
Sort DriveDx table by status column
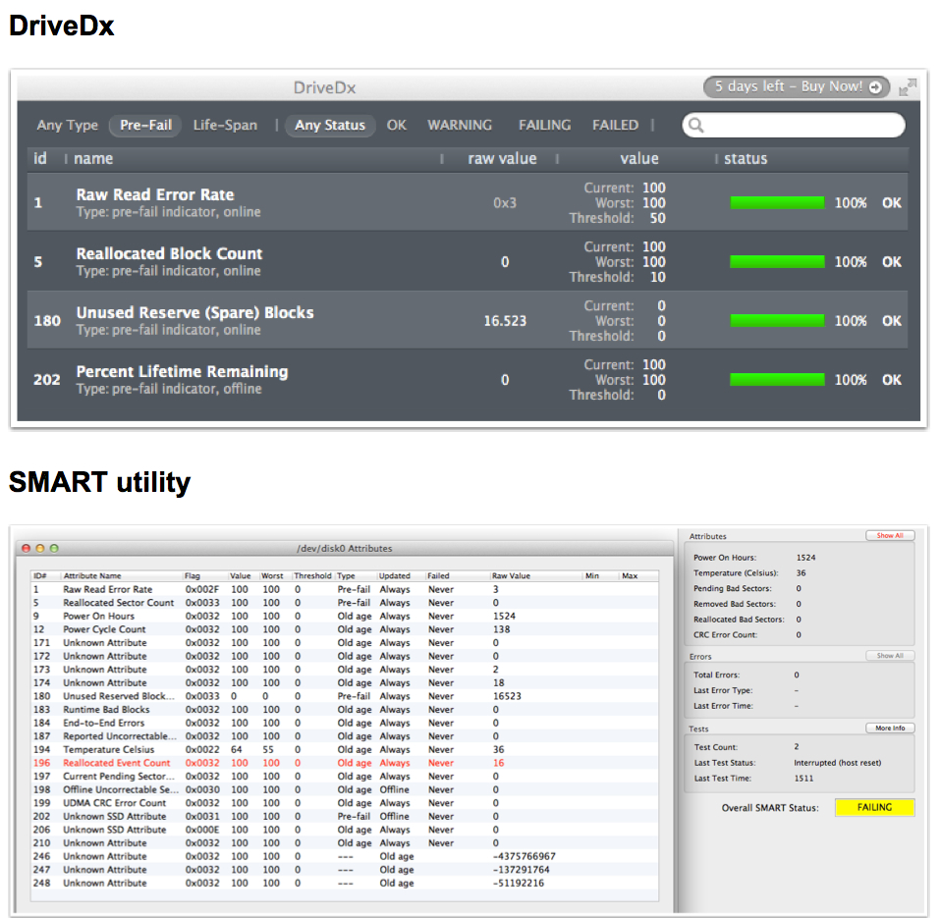[x=746, y=158]
